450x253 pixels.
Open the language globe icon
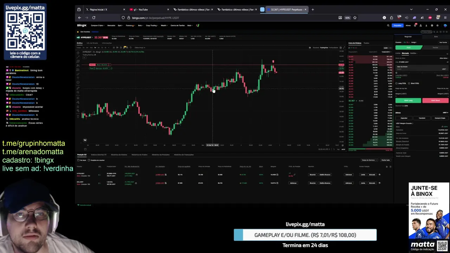(x=432, y=25)
